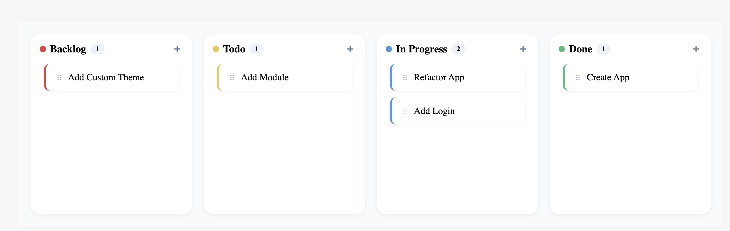730x231 pixels.
Task: Open the Create App card
Action: 630,77
